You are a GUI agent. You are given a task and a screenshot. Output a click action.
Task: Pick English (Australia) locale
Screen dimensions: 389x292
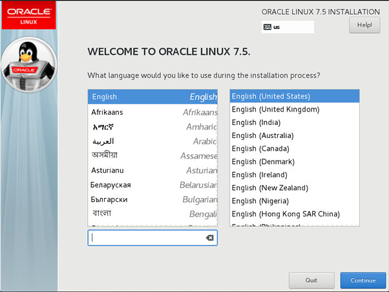pyautogui.click(x=295, y=135)
